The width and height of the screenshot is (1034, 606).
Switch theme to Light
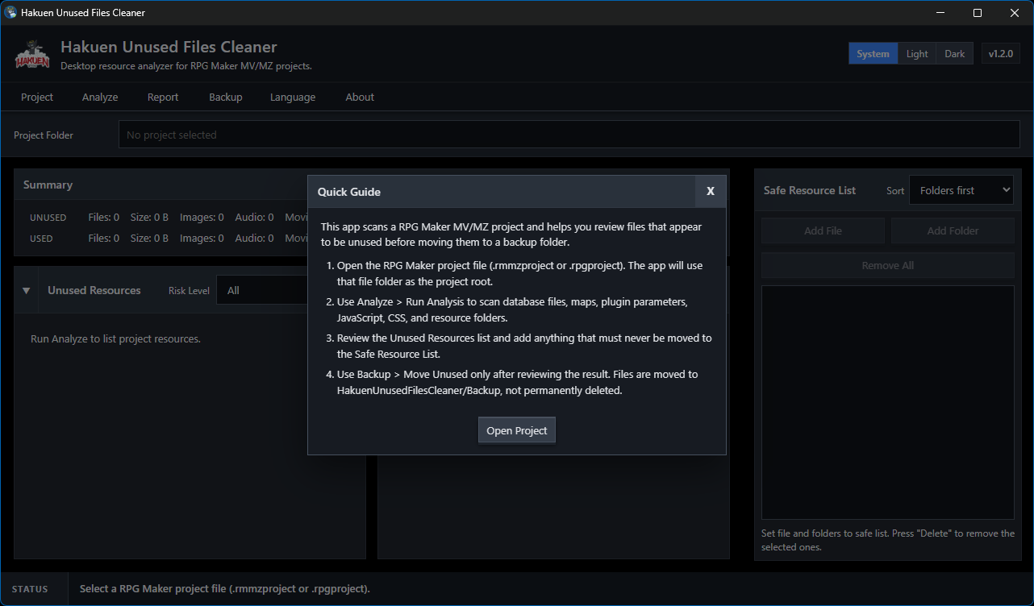[917, 54]
